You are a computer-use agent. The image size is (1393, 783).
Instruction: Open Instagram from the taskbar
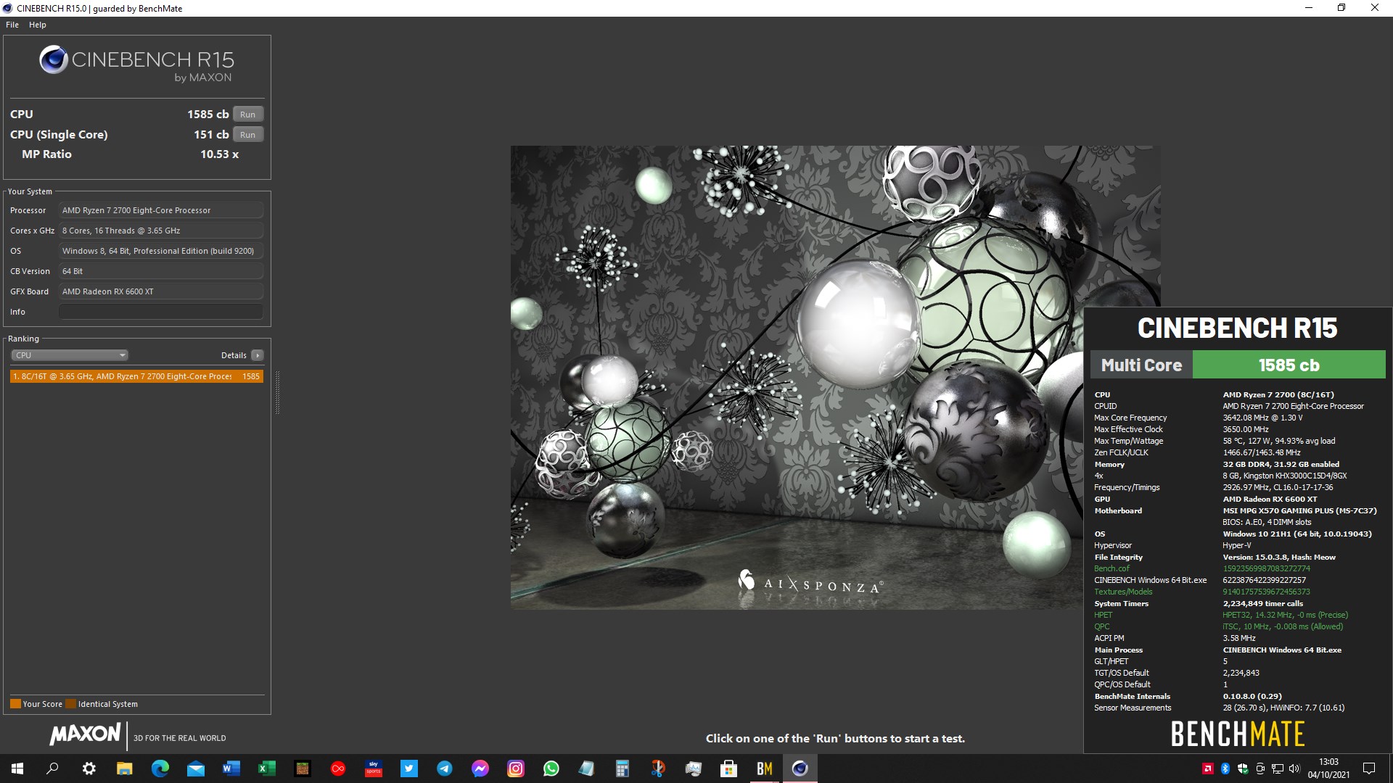pyautogui.click(x=515, y=768)
